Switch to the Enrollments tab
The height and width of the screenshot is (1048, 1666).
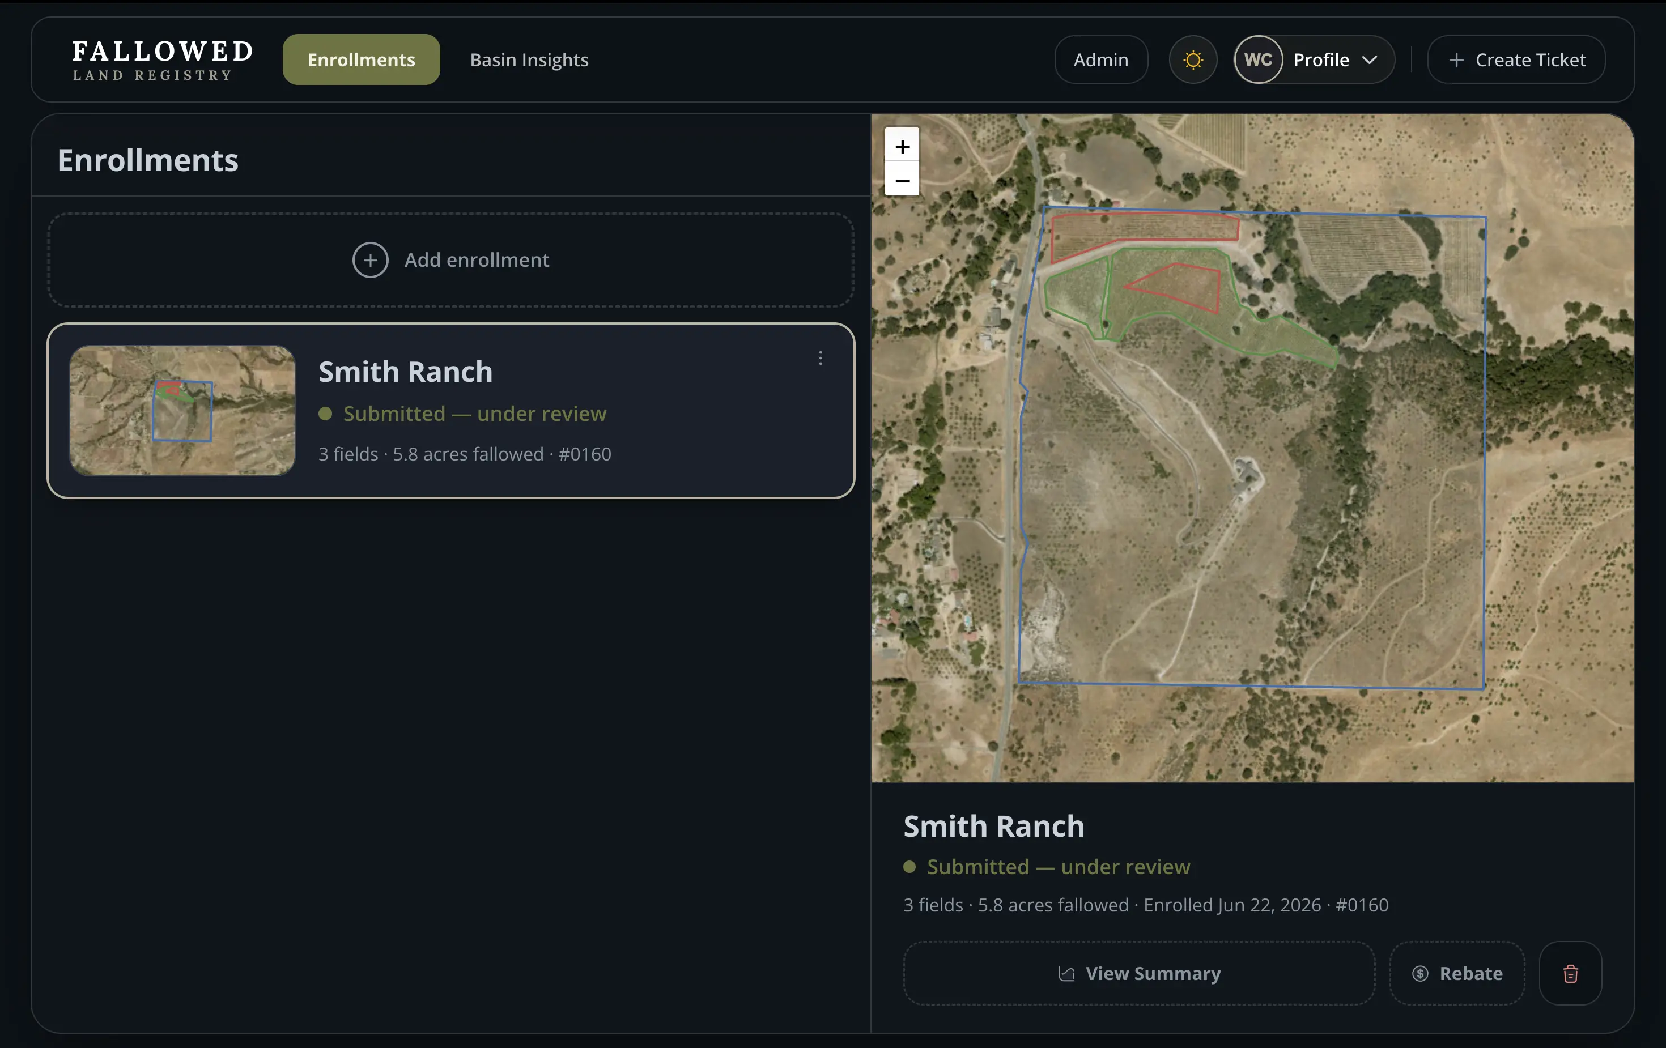(361, 60)
